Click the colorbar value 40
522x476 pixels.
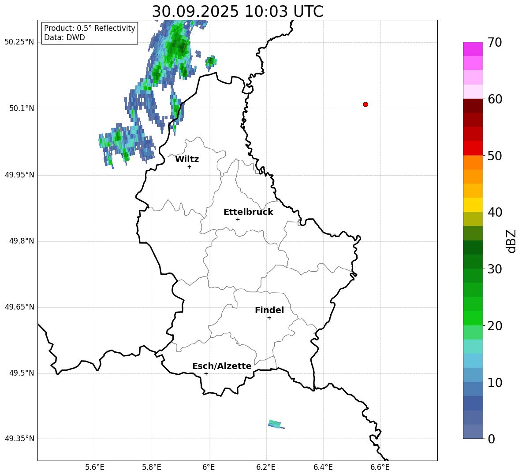tap(495, 212)
